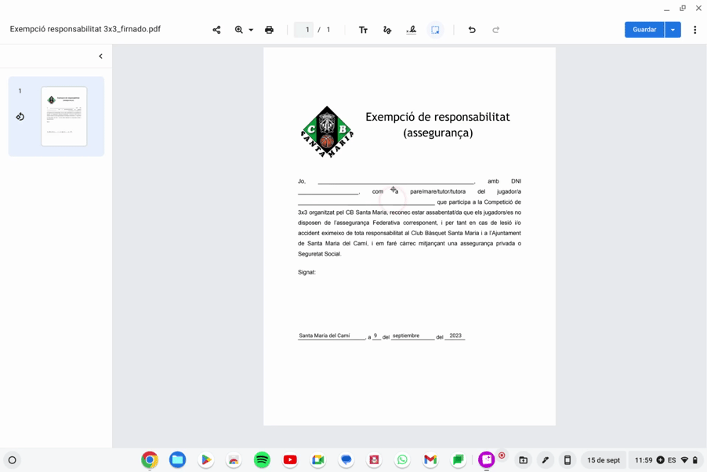The width and height of the screenshot is (707, 472).
Task: Toggle the phone hub icon
Action: click(x=567, y=460)
